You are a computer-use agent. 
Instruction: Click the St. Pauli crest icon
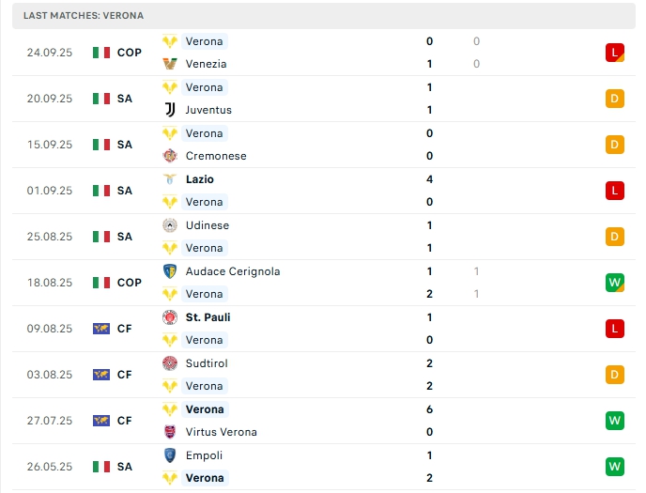point(170,317)
